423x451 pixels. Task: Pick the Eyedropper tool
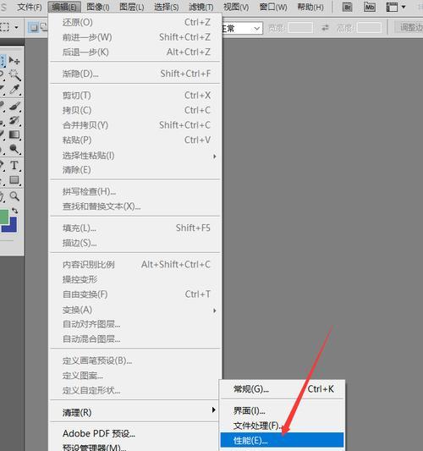(14, 90)
